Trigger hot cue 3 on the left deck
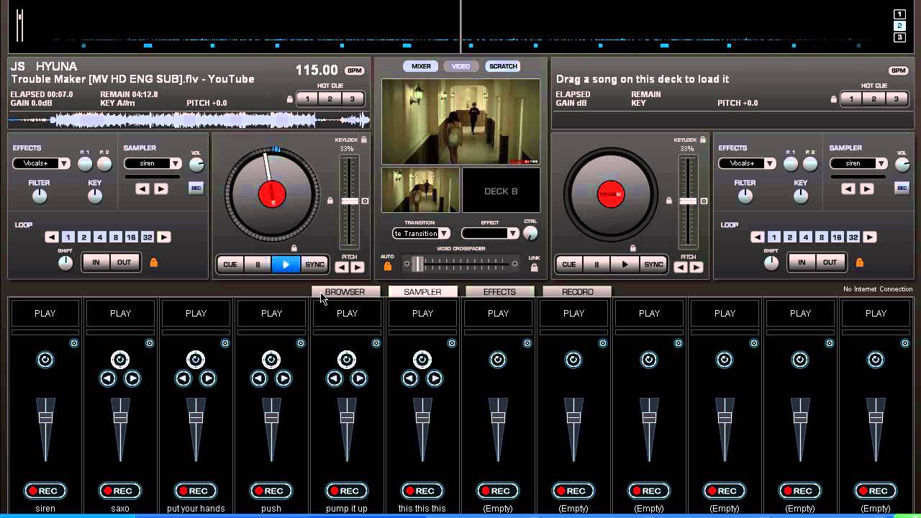921x518 pixels. 352,99
